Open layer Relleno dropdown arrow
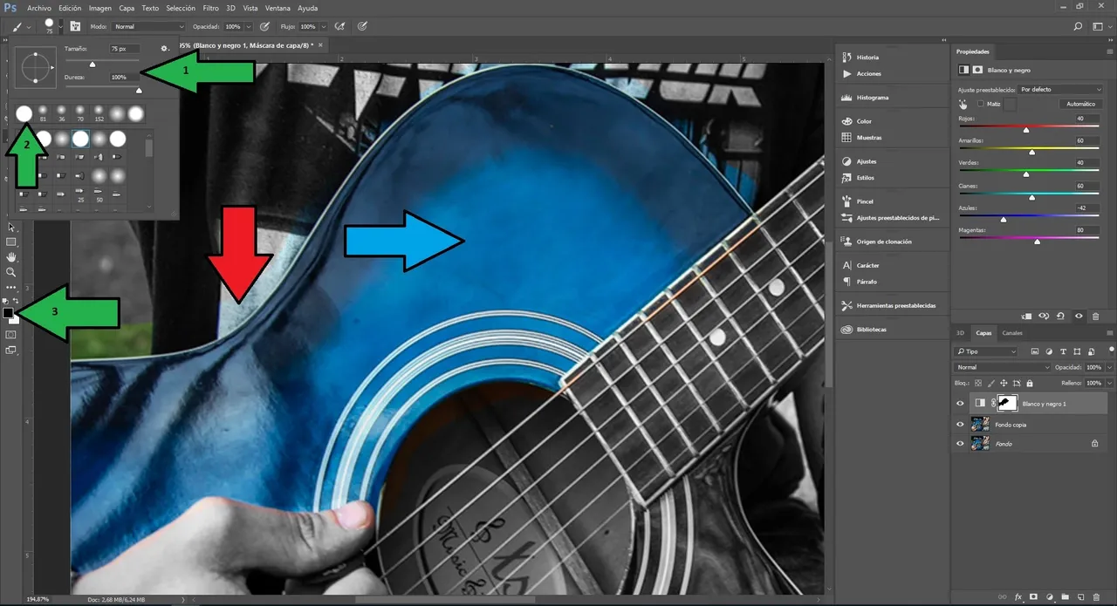The height and width of the screenshot is (606, 1117). 1108,383
